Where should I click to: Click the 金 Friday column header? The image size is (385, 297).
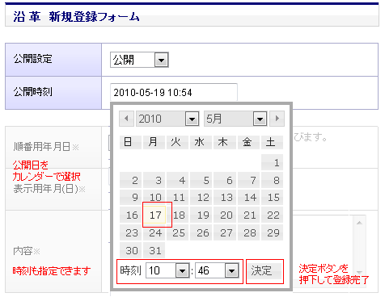click(248, 142)
